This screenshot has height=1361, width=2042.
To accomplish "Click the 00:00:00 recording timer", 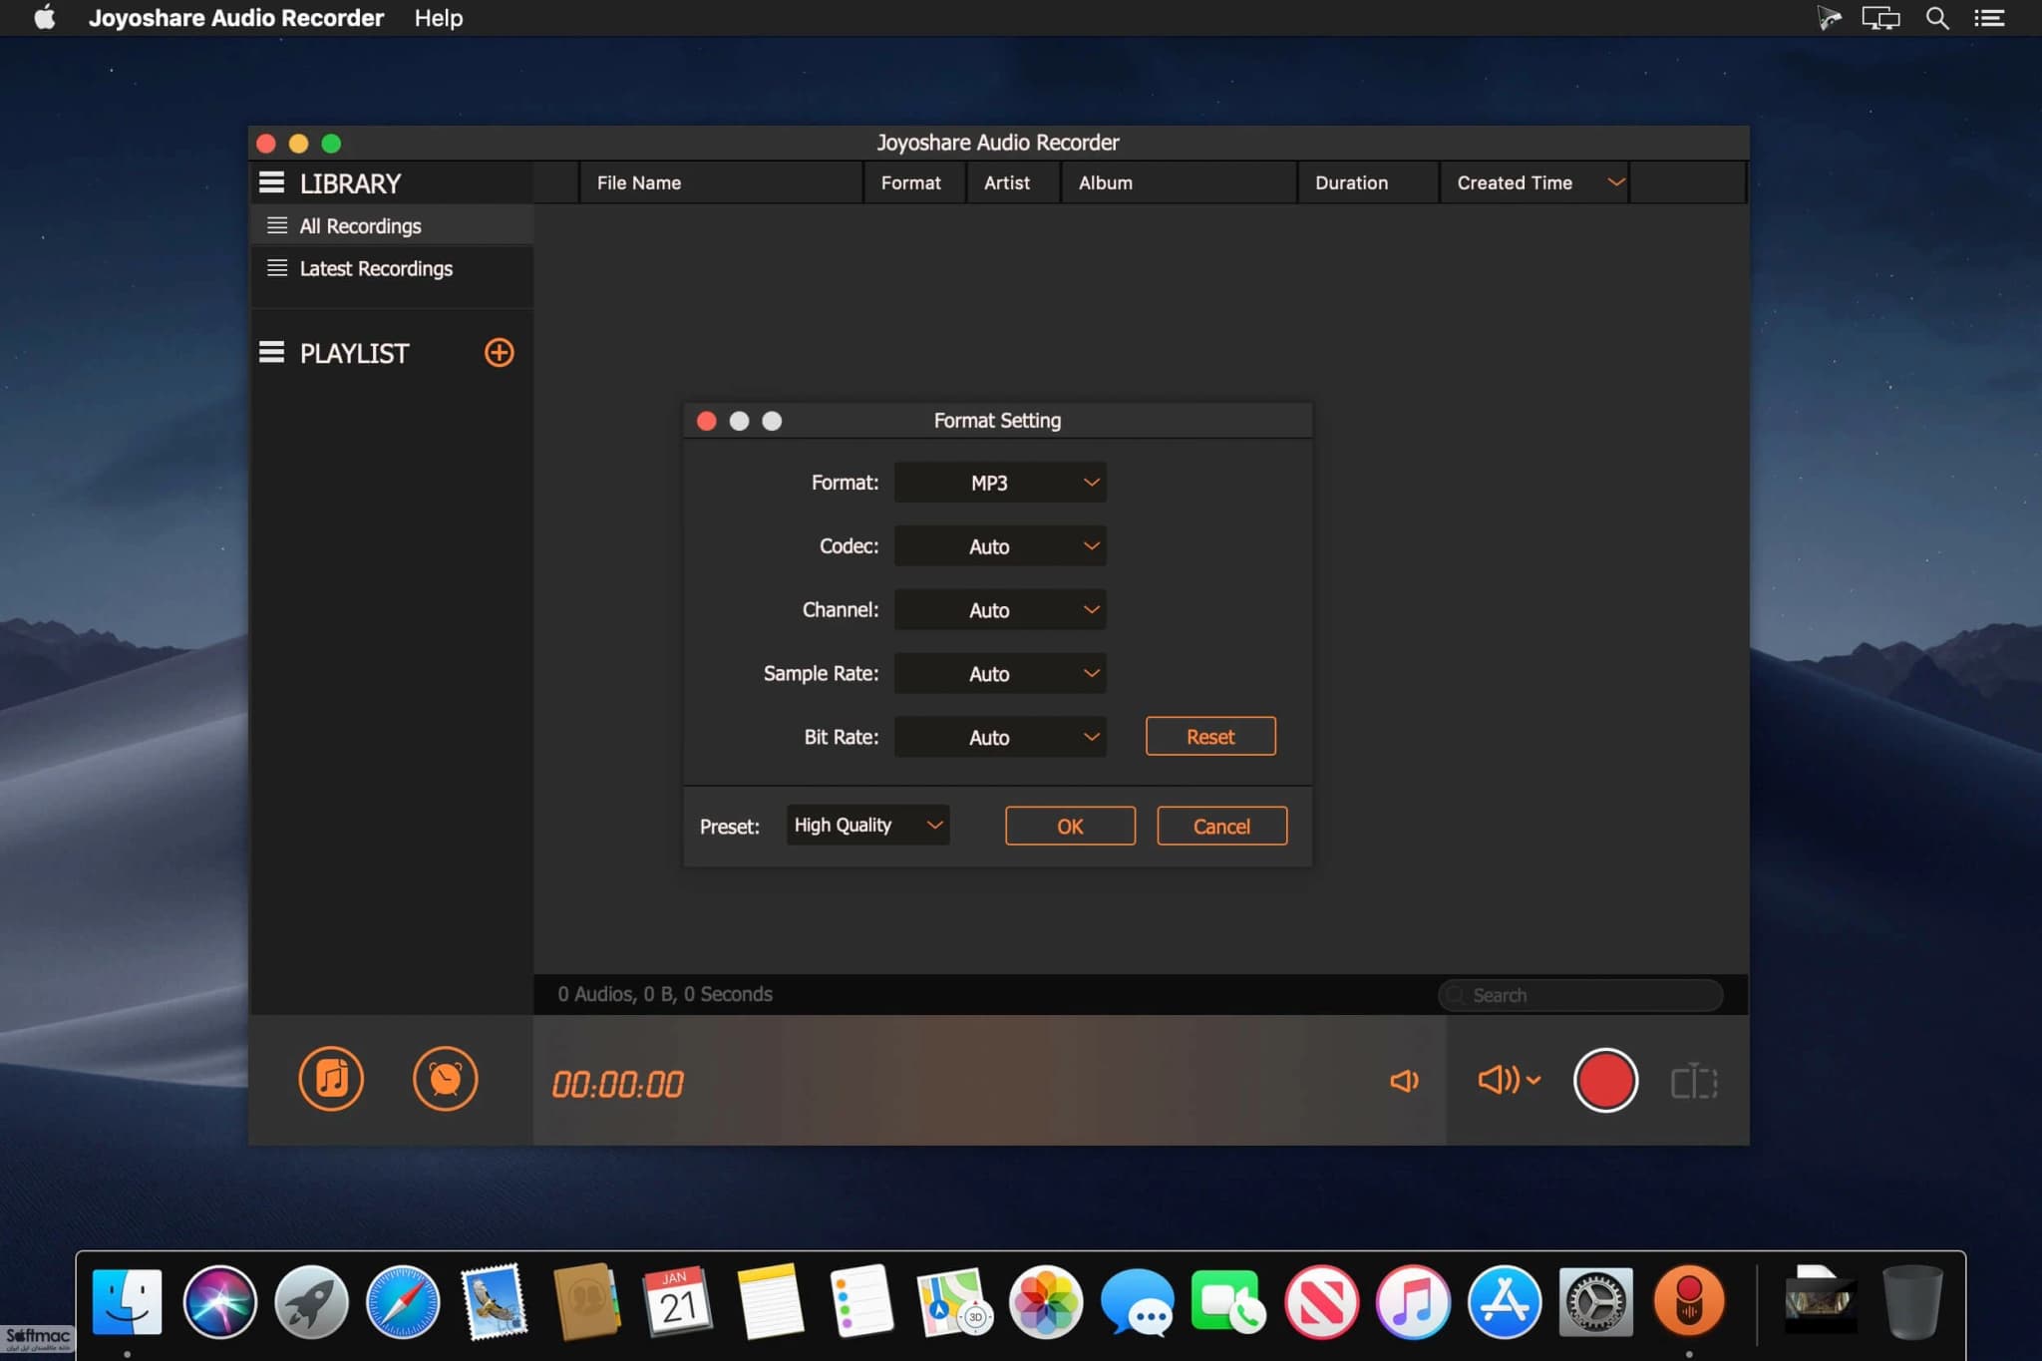I will 617,1084.
